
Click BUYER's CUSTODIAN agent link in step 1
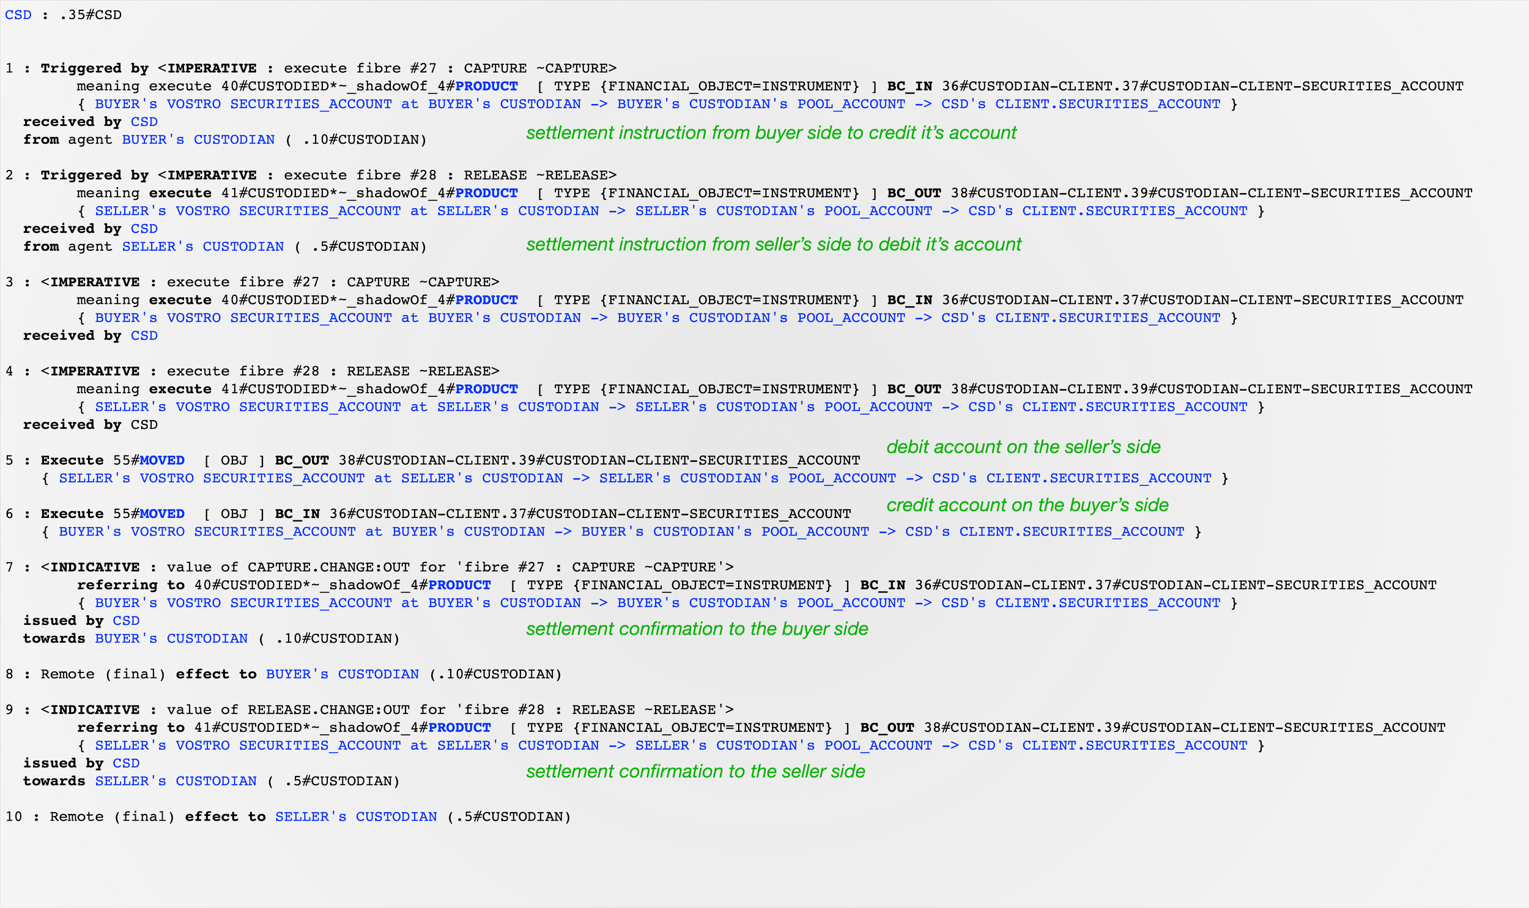[198, 139]
